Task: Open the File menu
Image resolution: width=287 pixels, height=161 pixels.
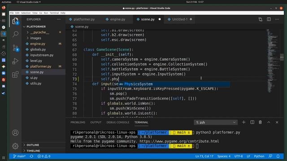Action: tap(12, 13)
